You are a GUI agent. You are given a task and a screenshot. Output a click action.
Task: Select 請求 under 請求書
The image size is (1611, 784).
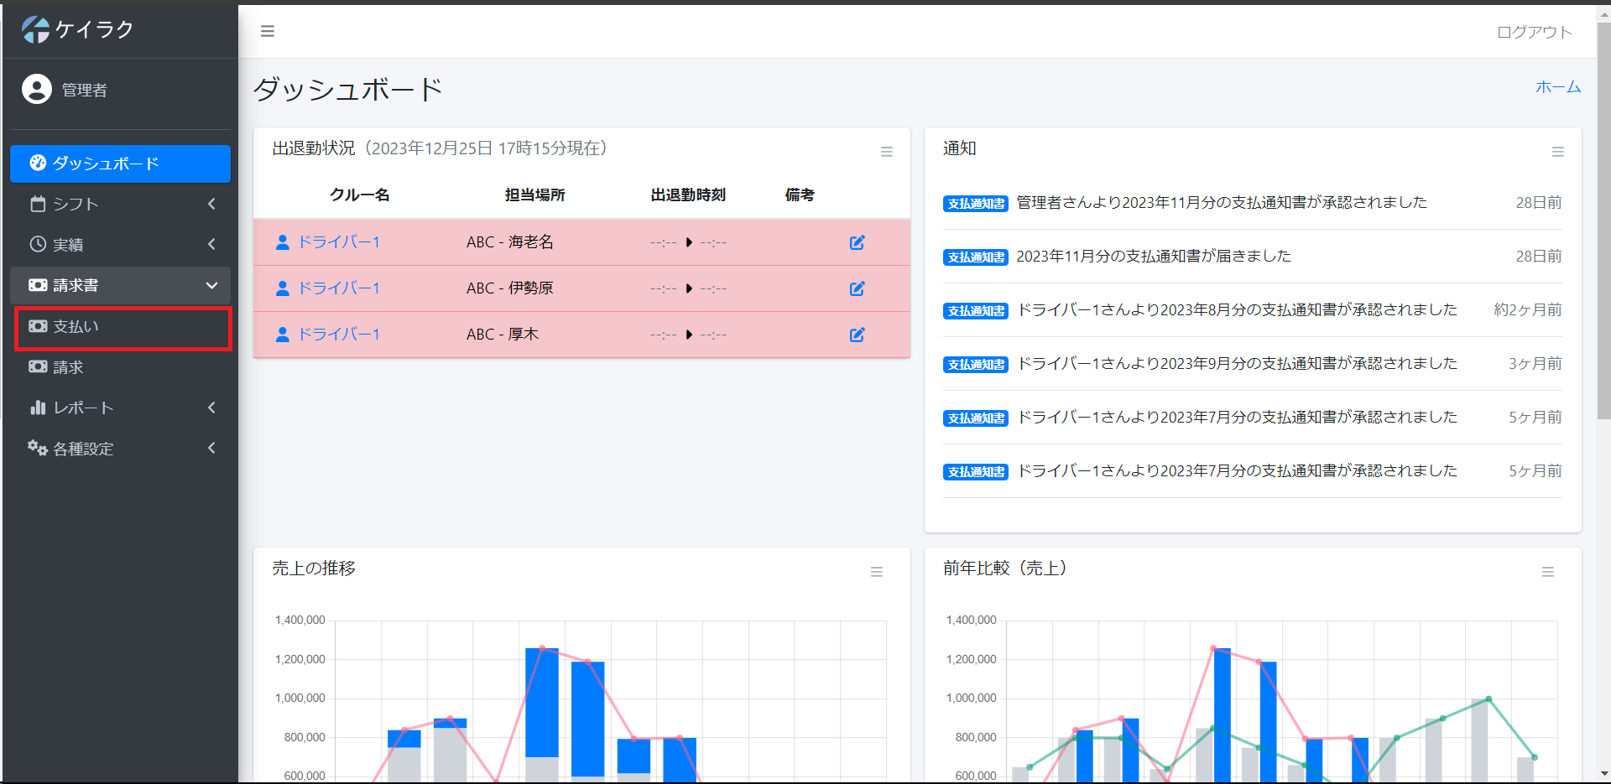(x=120, y=367)
